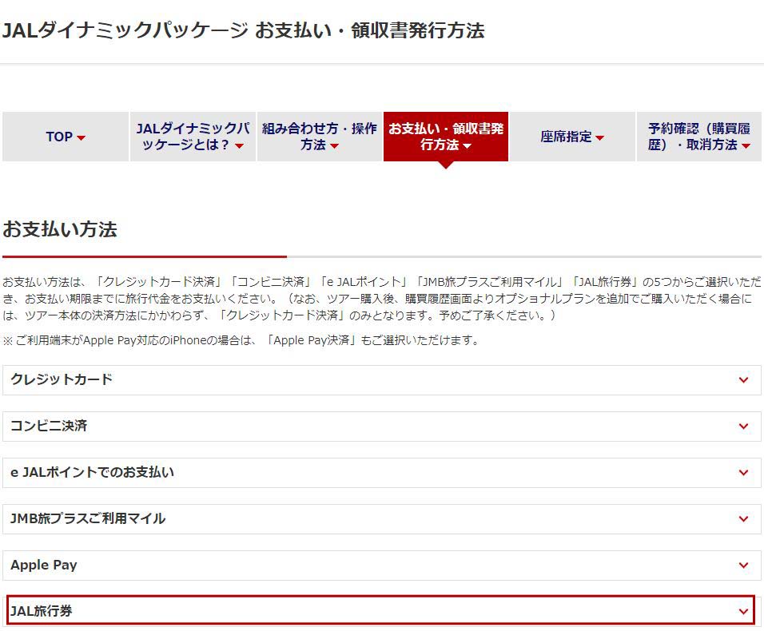
Task: Click chevron icon on JMB旅プラスご利用マイル row
Action: [x=743, y=519]
